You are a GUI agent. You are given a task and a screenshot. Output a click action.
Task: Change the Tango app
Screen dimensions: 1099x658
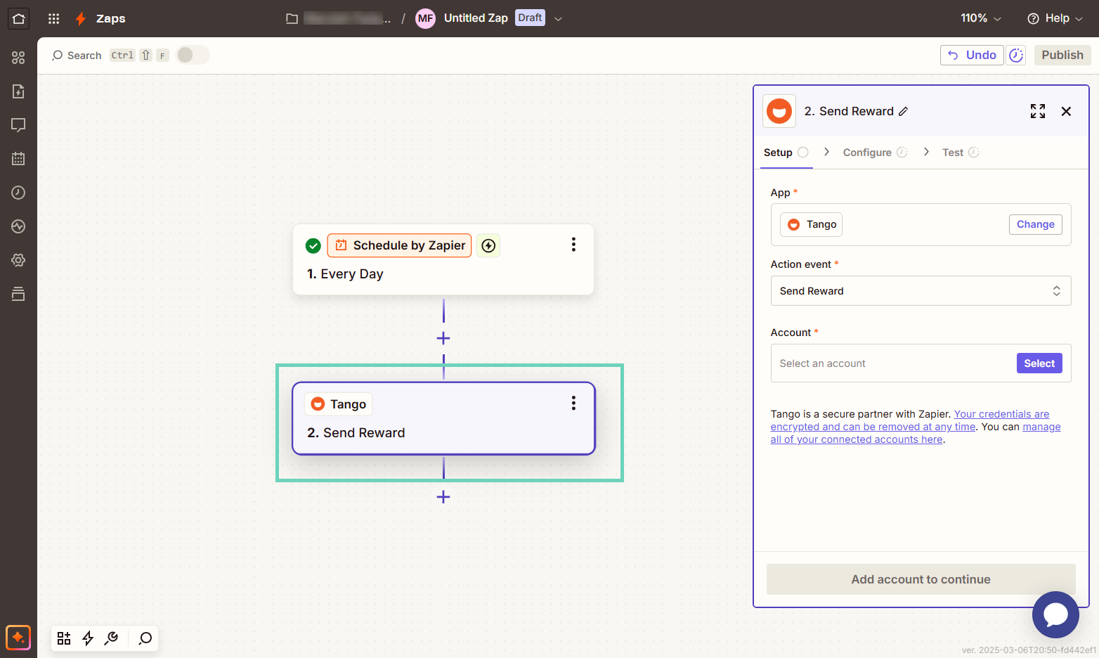1035,224
